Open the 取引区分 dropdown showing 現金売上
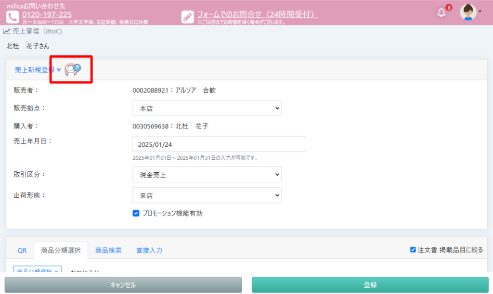493x294 pixels. [207, 175]
